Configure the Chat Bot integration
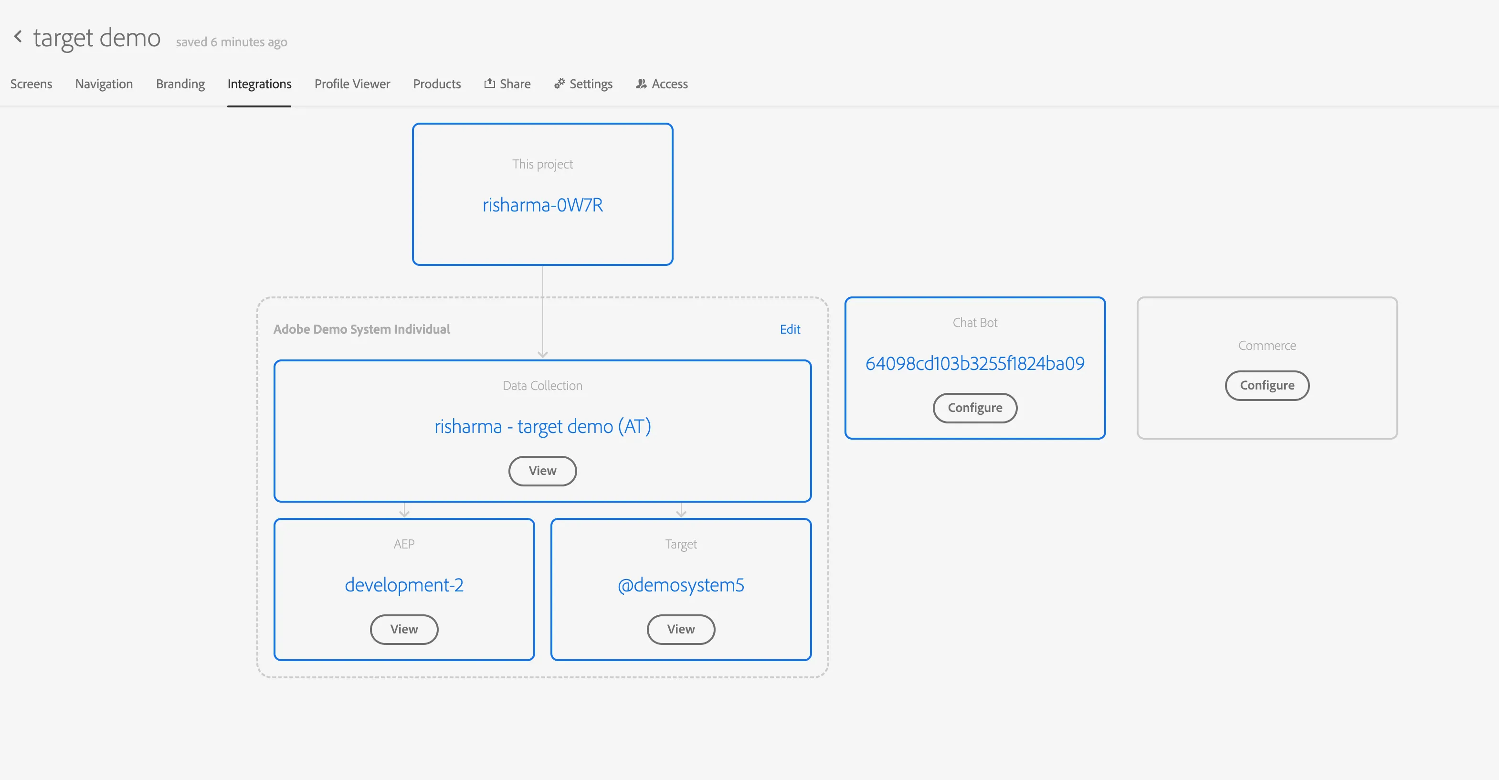Viewport: 1499px width, 780px height. point(975,408)
